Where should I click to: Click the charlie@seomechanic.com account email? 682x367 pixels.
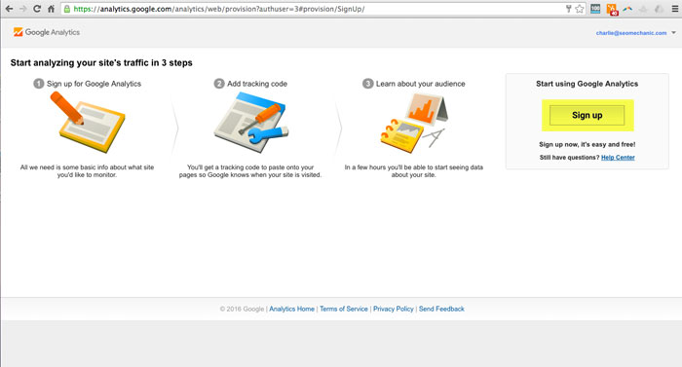[631, 33]
